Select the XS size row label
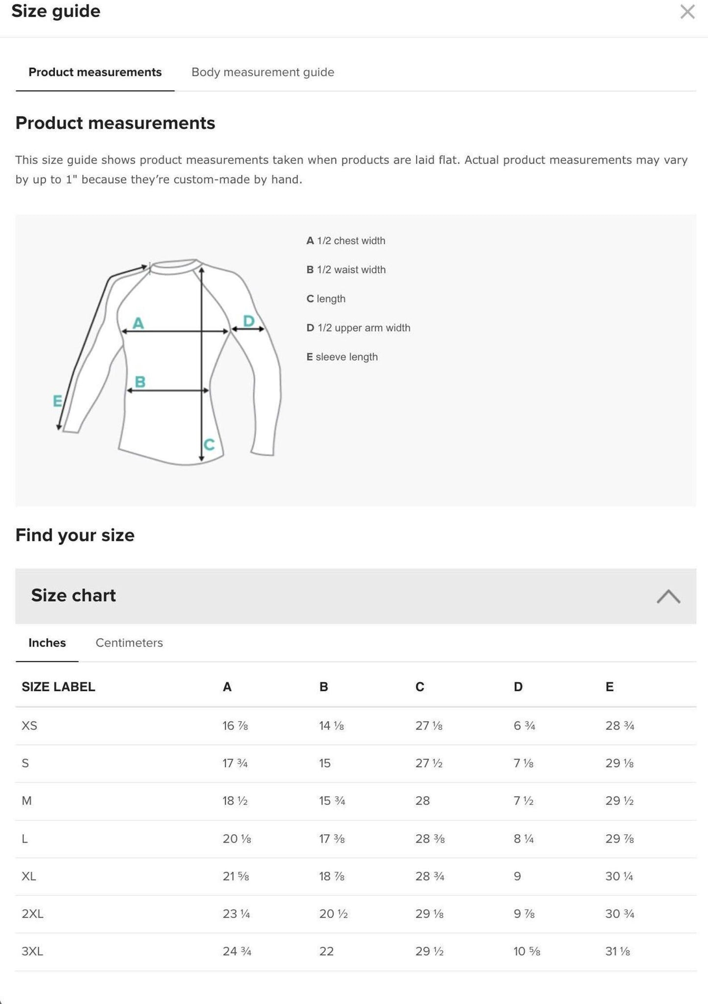 pyautogui.click(x=29, y=725)
